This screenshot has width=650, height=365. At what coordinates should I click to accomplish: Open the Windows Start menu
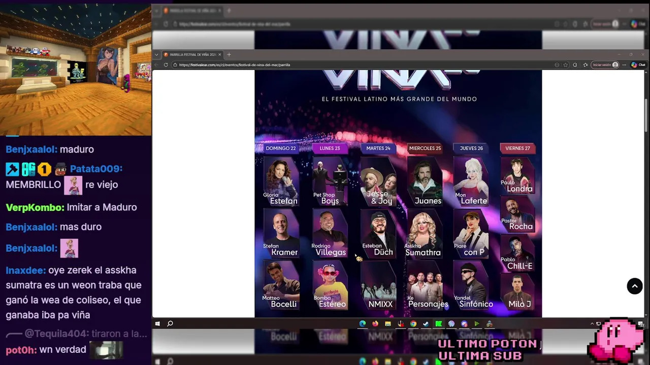click(157, 323)
